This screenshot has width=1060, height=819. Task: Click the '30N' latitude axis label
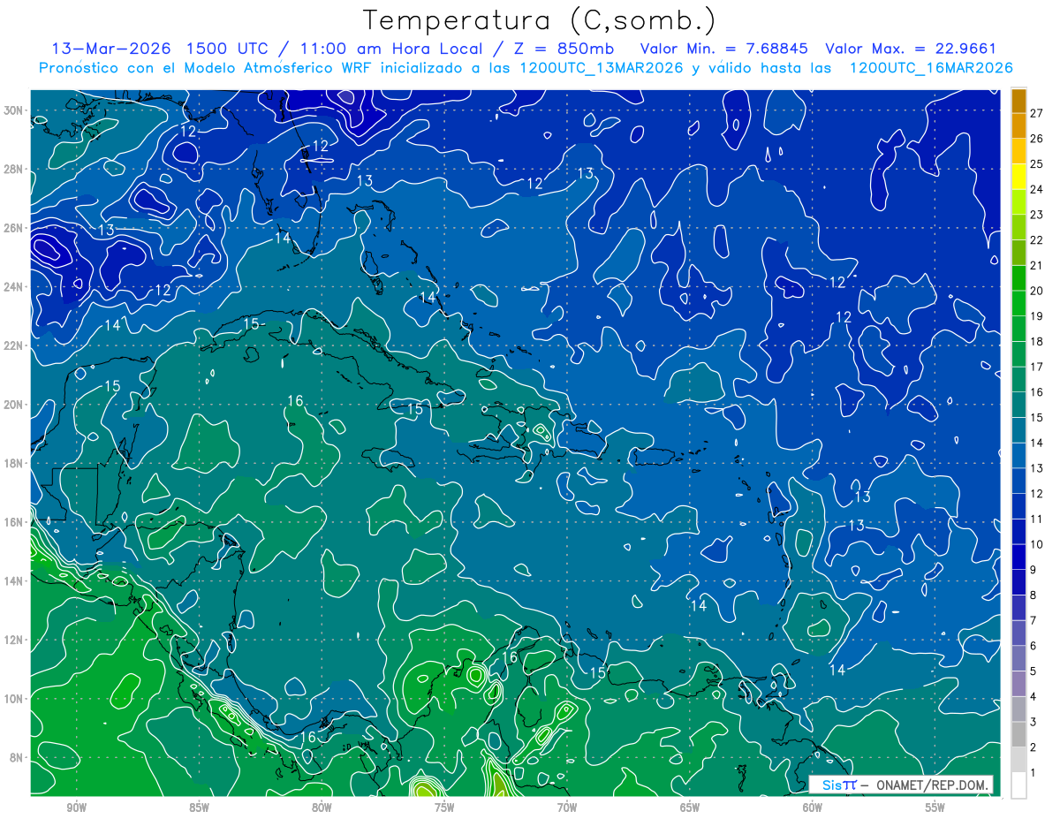tap(15, 110)
